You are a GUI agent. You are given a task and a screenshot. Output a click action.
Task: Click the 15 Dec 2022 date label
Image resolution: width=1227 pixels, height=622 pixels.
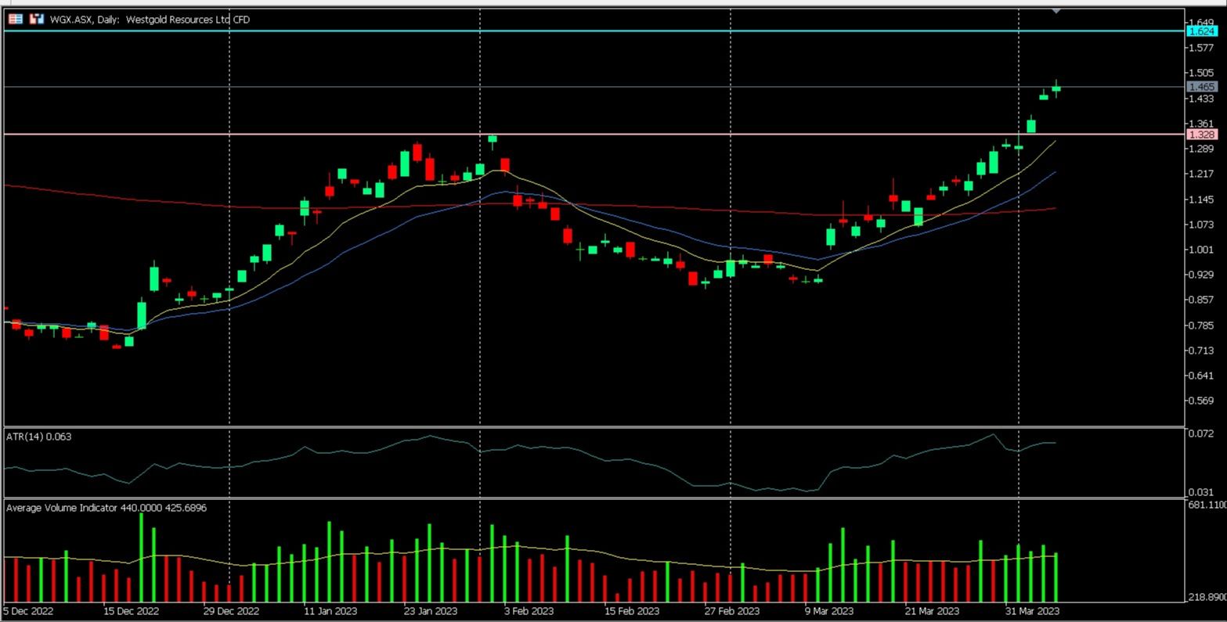click(x=132, y=611)
